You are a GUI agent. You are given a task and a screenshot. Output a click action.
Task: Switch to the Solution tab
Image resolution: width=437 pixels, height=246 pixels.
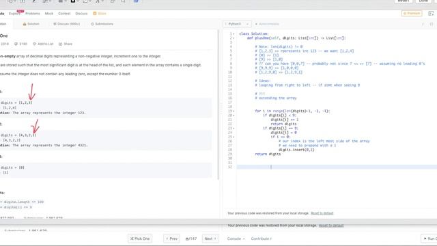[x=31, y=24]
